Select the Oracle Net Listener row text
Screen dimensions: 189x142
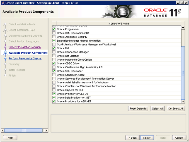click(x=68, y=56)
